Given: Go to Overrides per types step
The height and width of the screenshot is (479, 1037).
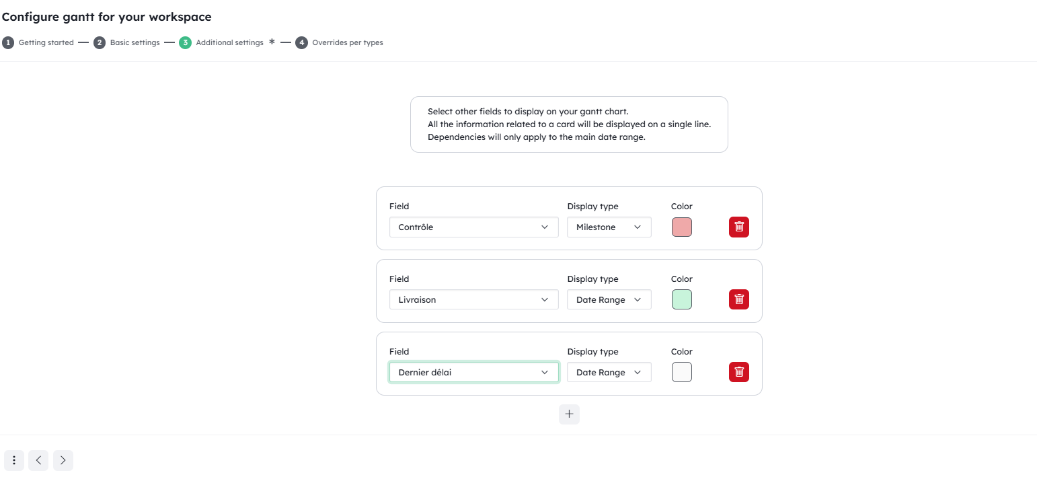Looking at the screenshot, I should [x=340, y=42].
